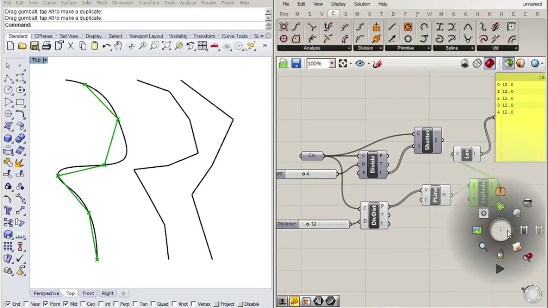
Task: Activate the Pan hand tool in Rhino
Action: (x=118, y=46)
